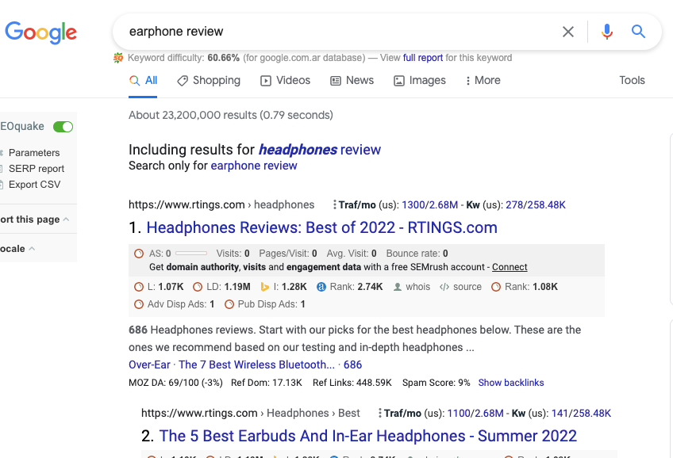The image size is (673, 458).
Task: Click the blue search magnifier icon
Action: pos(638,32)
